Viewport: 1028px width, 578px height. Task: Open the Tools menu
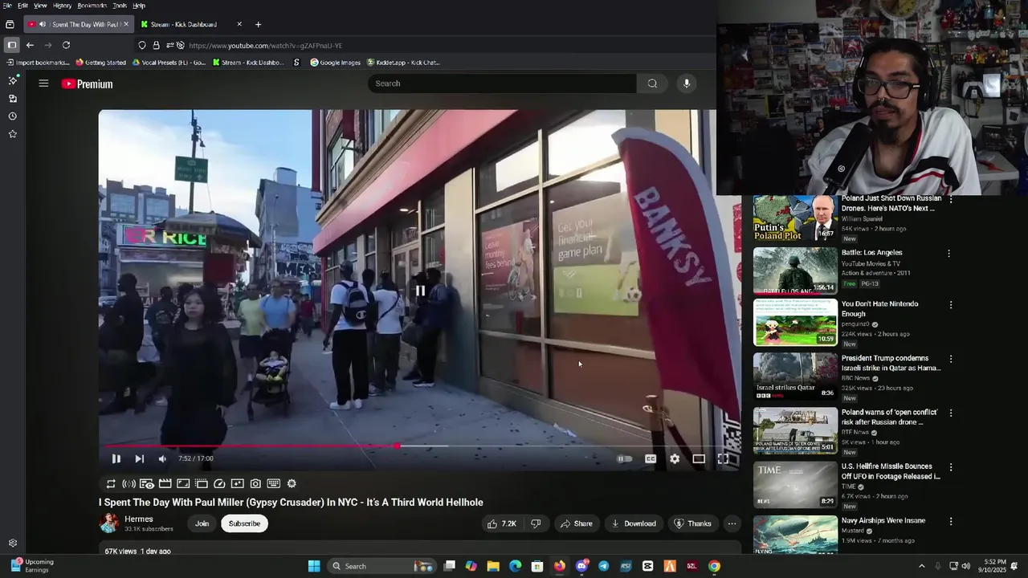coord(120,6)
